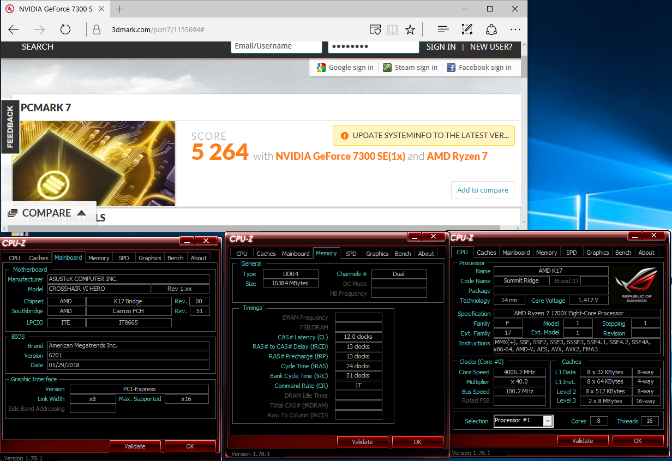672x461 pixels.
Task: Open the web note pen icon
Action: coord(467,29)
